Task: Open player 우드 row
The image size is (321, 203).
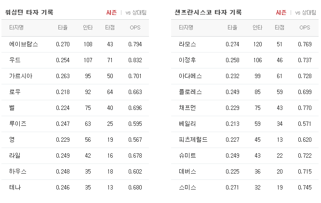Action: pyautogui.click(x=75, y=60)
